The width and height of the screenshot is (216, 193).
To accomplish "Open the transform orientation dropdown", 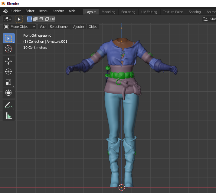I will [209, 19].
